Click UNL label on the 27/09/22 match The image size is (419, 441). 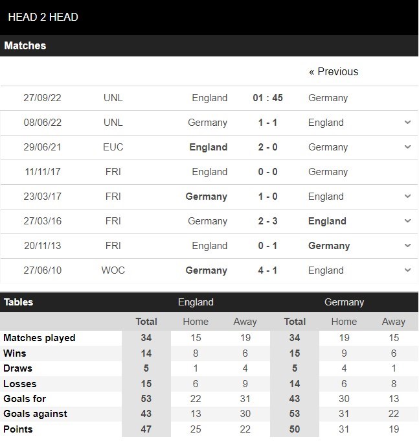click(113, 98)
